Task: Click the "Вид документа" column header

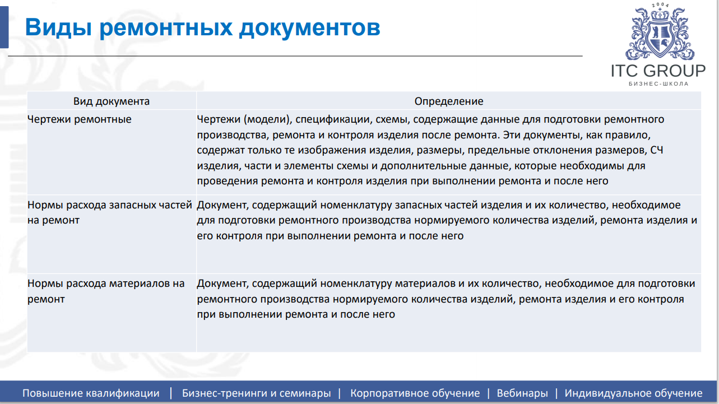Action: [x=112, y=101]
